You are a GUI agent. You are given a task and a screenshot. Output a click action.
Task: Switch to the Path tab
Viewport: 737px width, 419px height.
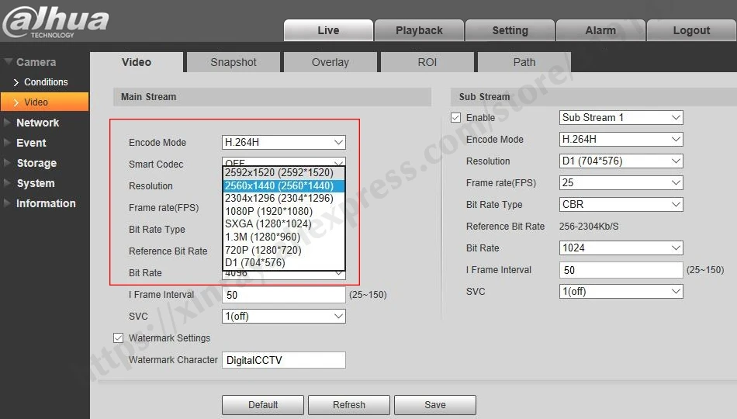[x=524, y=62]
